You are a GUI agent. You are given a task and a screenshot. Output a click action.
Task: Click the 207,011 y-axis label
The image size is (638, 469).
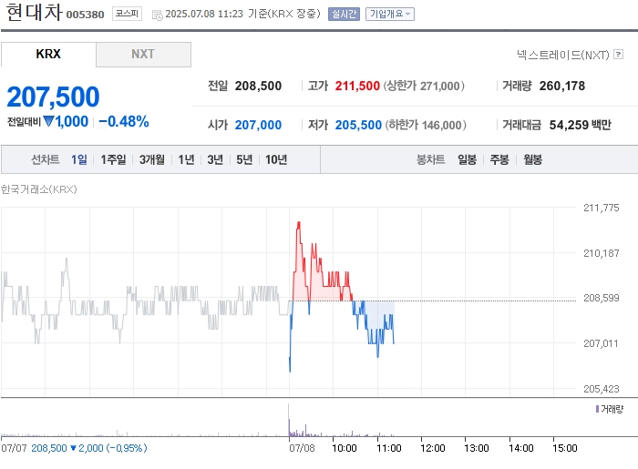(x=601, y=343)
